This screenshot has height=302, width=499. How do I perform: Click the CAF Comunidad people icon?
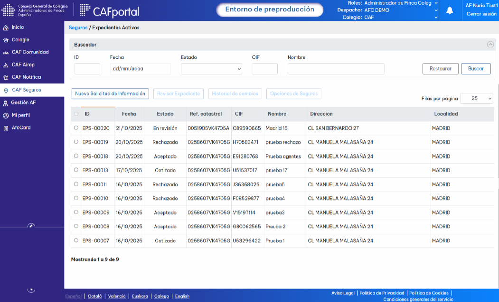coord(6,53)
